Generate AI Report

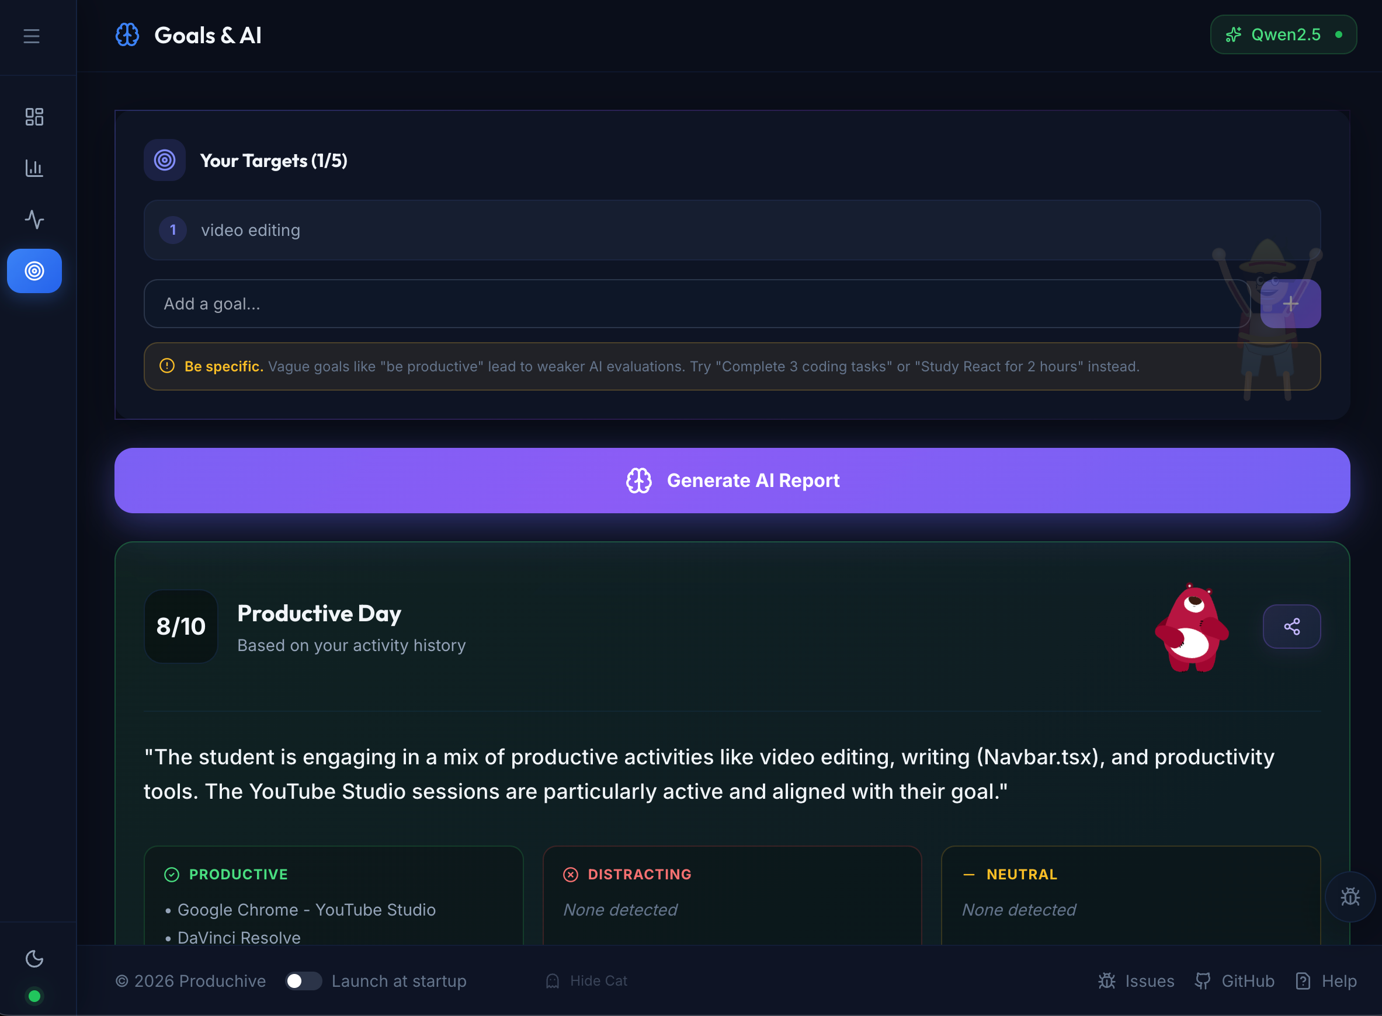[x=732, y=481]
